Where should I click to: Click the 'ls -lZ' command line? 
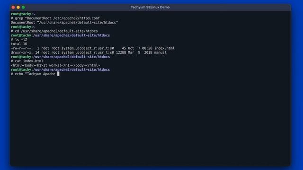click(x=19, y=40)
